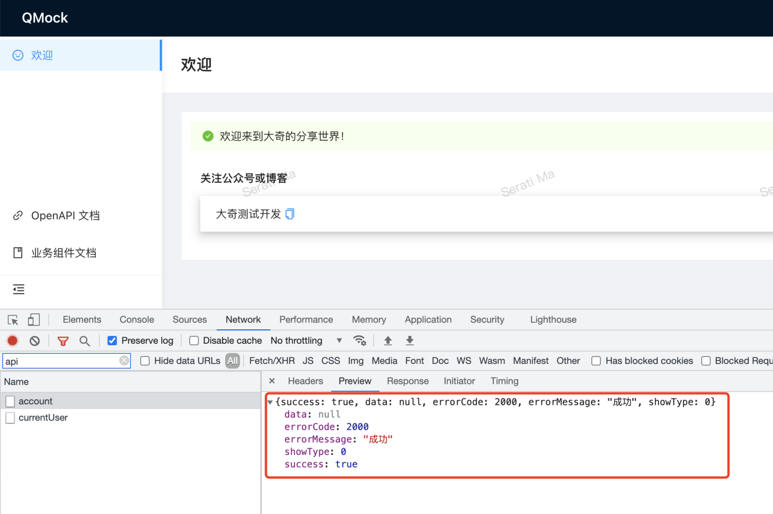This screenshot has width=773, height=514.
Task: Open the Sources tab
Action: pos(190,320)
